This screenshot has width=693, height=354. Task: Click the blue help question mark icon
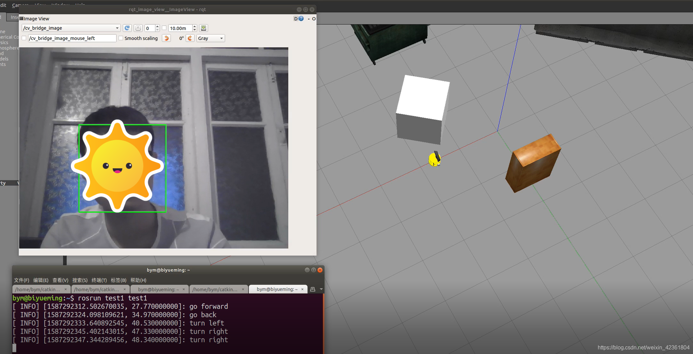click(301, 19)
